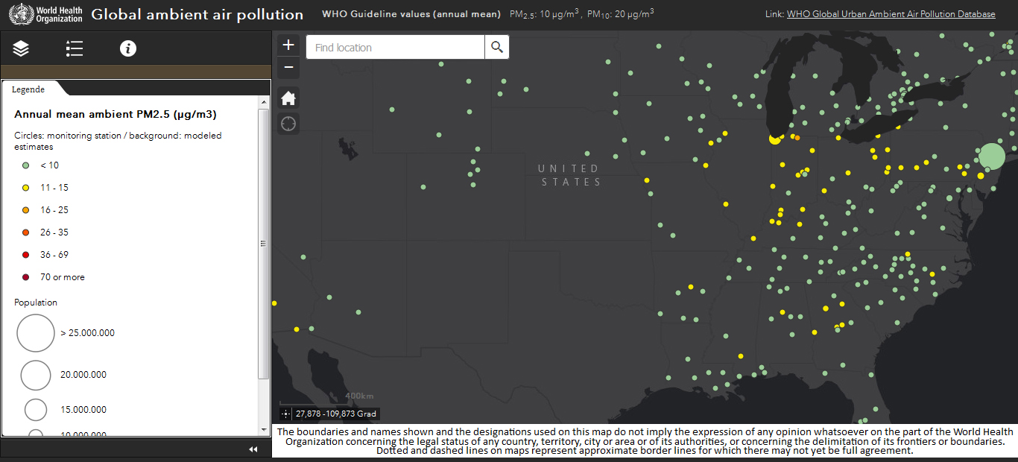The image size is (1018, 462).
Task: Click the legend panel scrollbar thumb
Action: (264, 244)
